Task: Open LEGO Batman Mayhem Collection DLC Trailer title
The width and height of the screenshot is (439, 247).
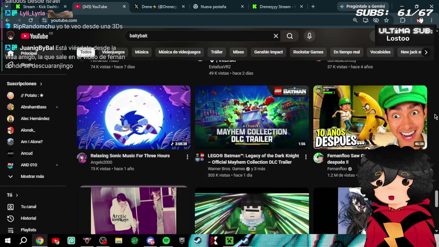Action: point(253,159)
